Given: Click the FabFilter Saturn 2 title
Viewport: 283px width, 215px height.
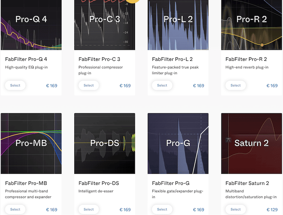Looking at the screenshot, I should point(247,183).
